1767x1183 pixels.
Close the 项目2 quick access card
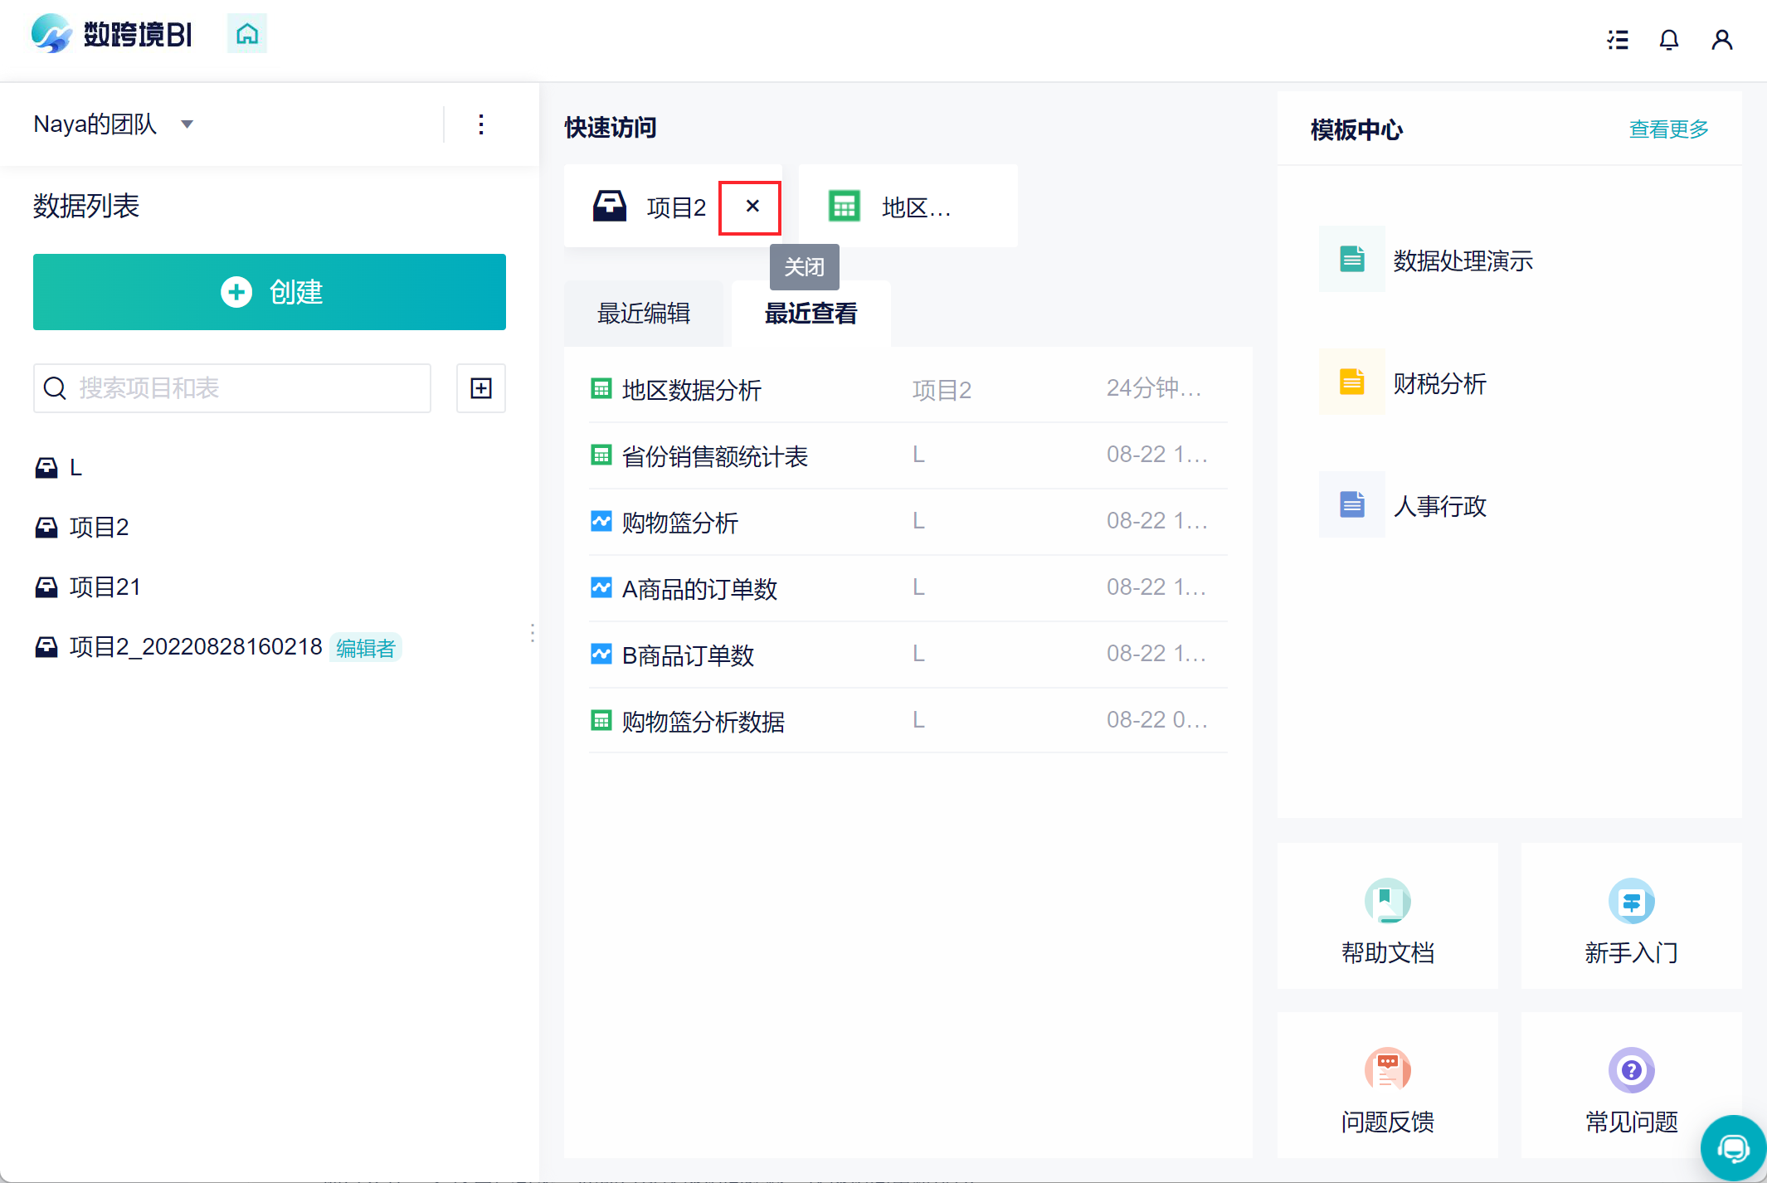(752, 207)
